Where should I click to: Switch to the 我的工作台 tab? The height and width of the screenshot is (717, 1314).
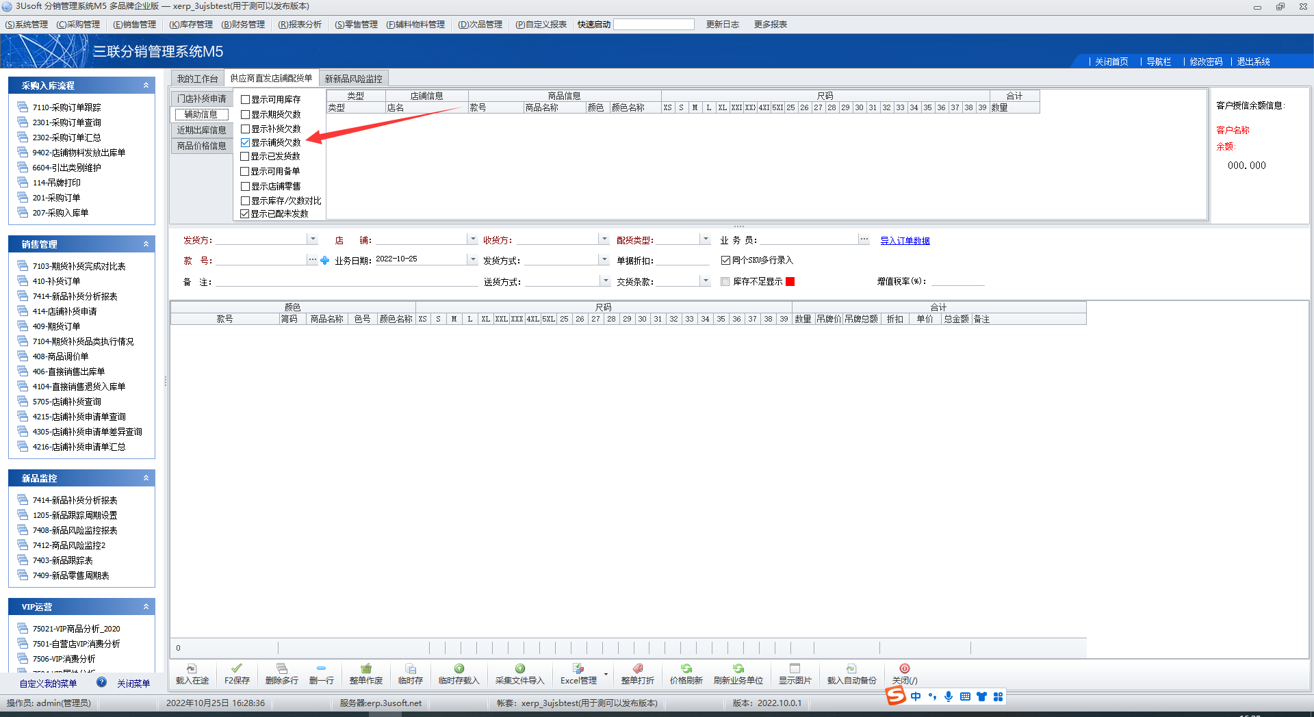coord(197,79)
